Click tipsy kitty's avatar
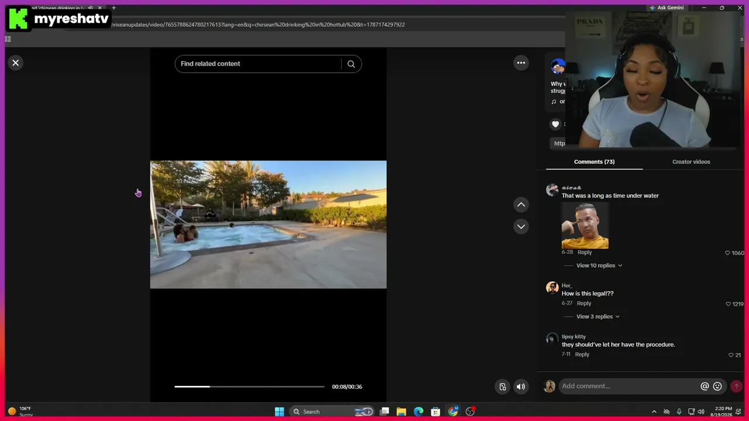749x421 pixels. 552,339
